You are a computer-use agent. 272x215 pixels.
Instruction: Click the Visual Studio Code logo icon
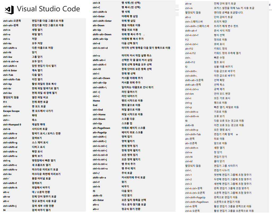pyautogui.click(x=9, y=10)
